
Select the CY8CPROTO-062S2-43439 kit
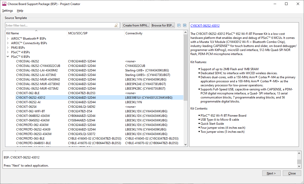(x=33, y=129)
